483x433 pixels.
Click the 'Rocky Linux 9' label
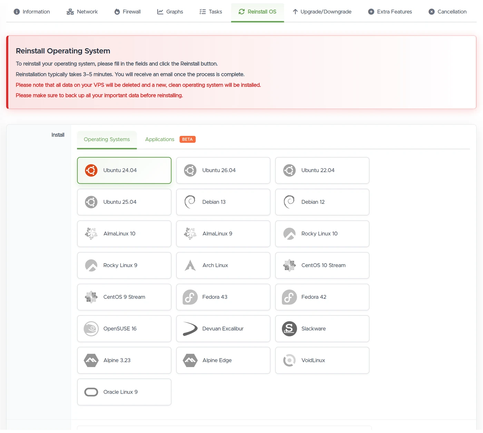click(120, 266)
